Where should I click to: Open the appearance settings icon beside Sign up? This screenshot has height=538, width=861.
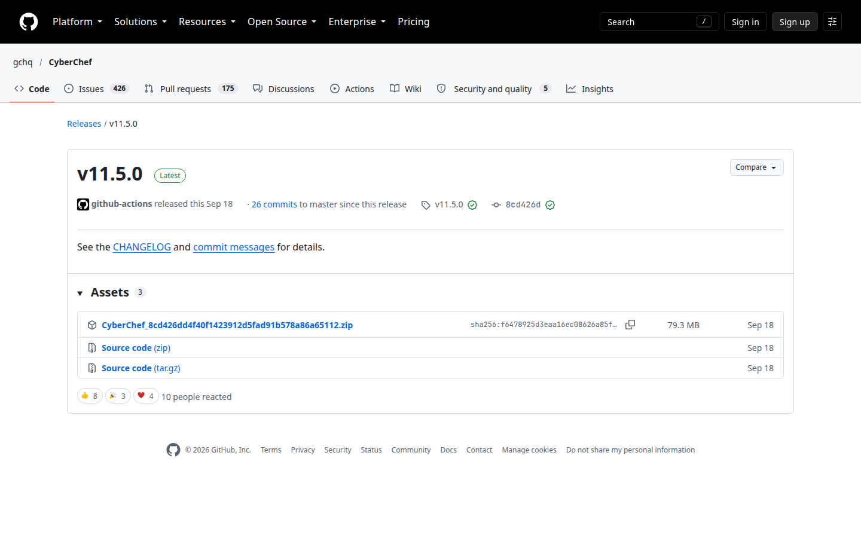pyautogui.click(x=832, y=22)
